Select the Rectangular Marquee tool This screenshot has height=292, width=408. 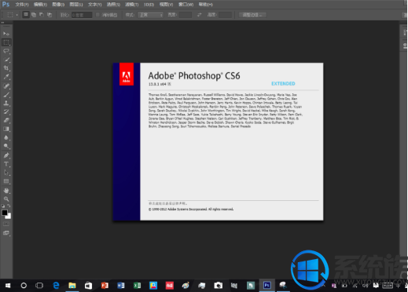[6, 42]
